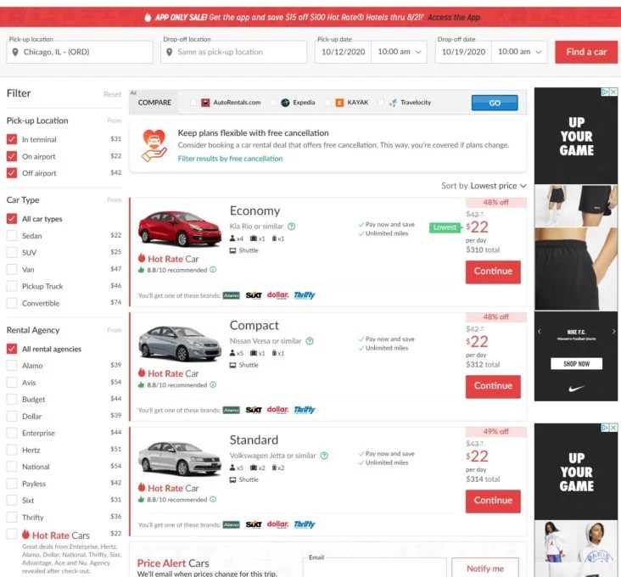621x577 pixels.
Task: Open the Nissan Versa info question icon
Action: 310,341
